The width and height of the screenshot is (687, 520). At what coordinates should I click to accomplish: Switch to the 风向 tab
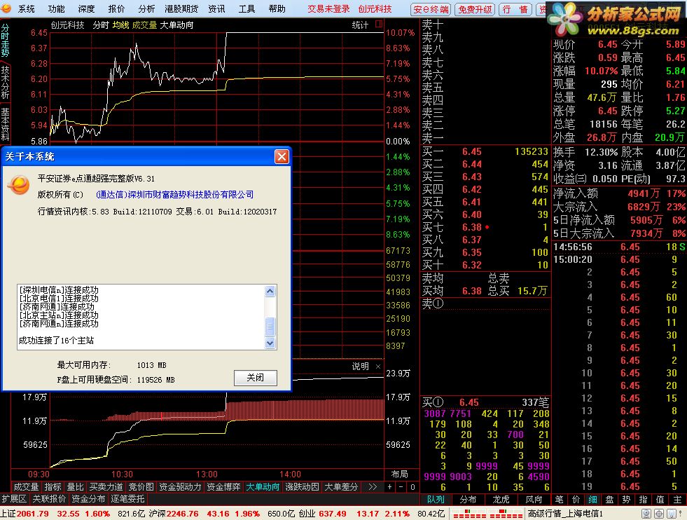point(534,500)
